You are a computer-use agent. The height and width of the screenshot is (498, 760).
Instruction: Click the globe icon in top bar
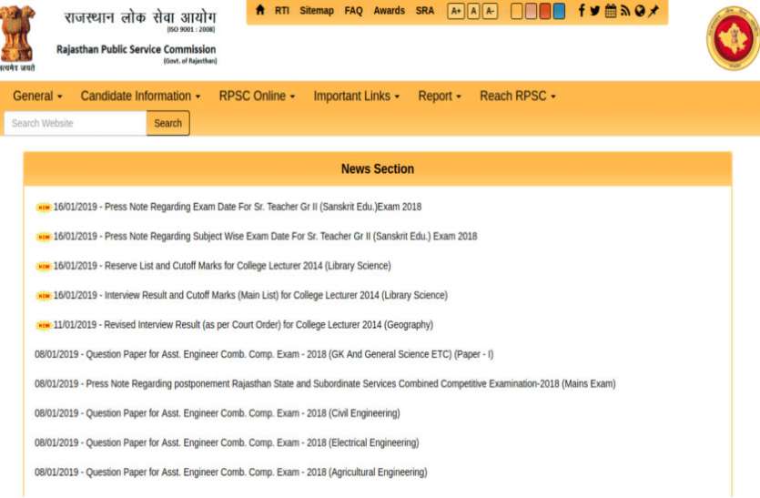640,10
